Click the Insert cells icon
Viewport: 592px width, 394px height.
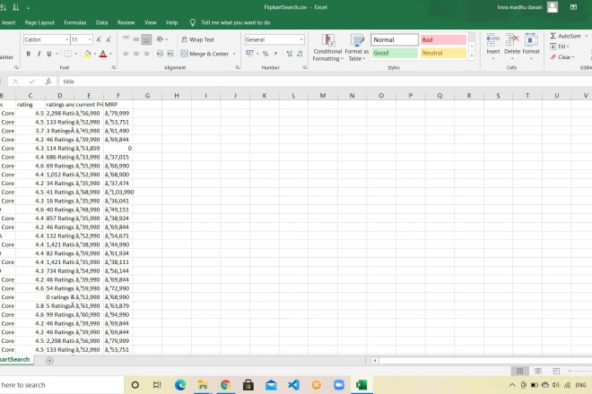492,45
